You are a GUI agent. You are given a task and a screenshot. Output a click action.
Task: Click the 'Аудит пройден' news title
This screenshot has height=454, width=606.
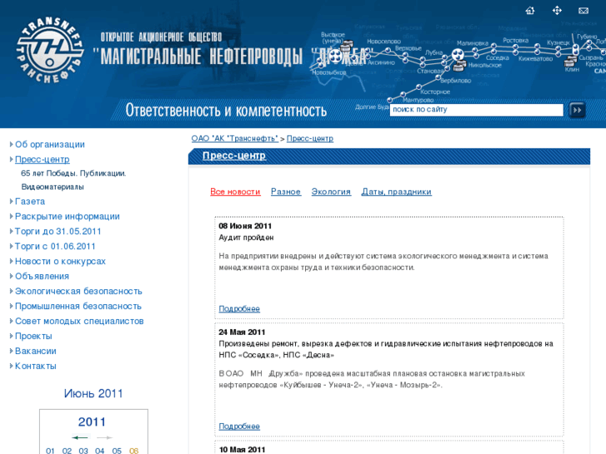[246, 237]
